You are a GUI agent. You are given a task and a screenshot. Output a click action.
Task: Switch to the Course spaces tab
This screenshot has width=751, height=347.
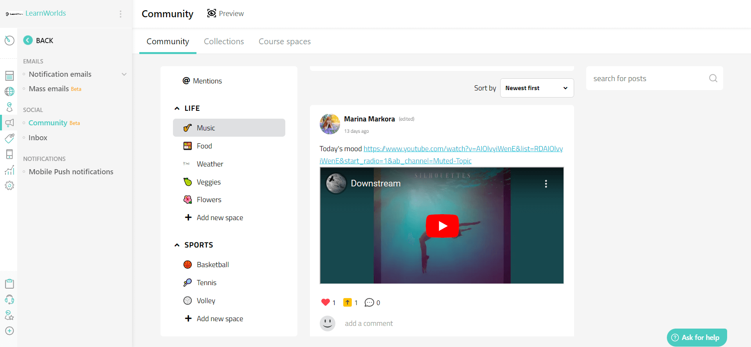285,42
